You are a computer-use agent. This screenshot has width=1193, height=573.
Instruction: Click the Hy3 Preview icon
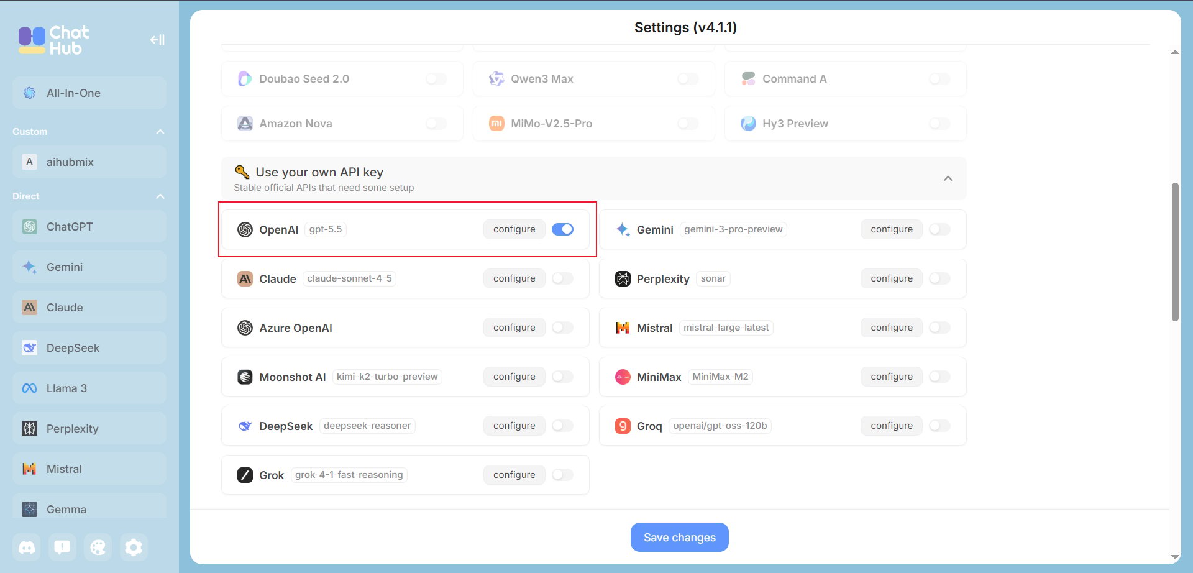click(748, 124)
